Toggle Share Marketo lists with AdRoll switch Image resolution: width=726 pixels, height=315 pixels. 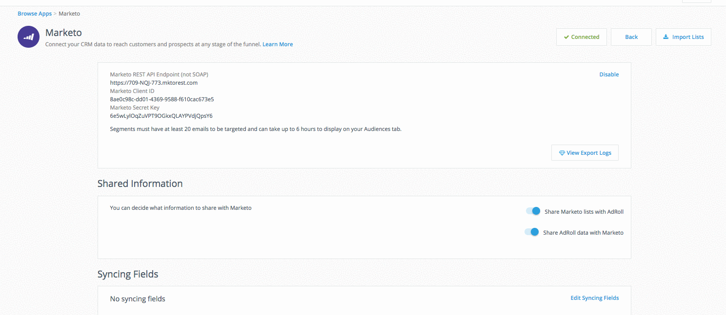point(533,211)
